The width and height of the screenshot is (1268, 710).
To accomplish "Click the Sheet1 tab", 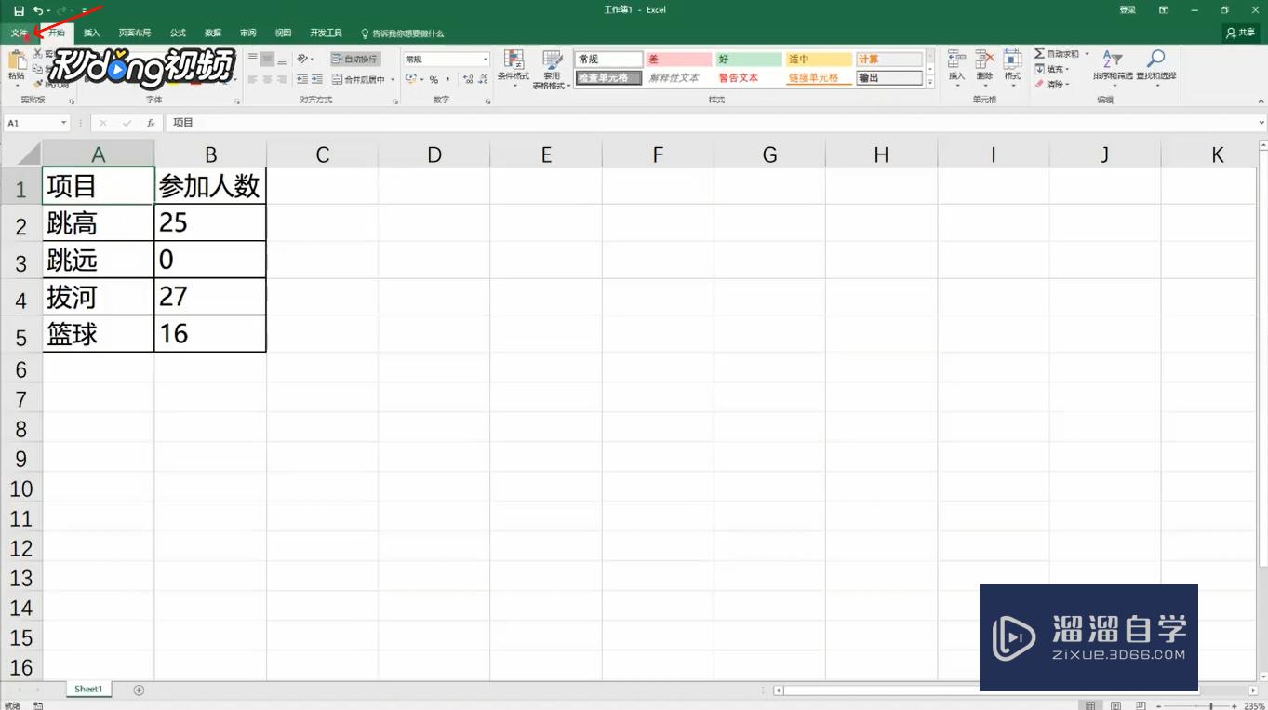I will tap(88, 690).
